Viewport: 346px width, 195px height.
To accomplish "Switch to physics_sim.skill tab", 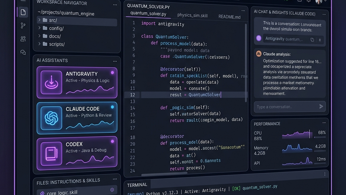I will click(192, 15).
